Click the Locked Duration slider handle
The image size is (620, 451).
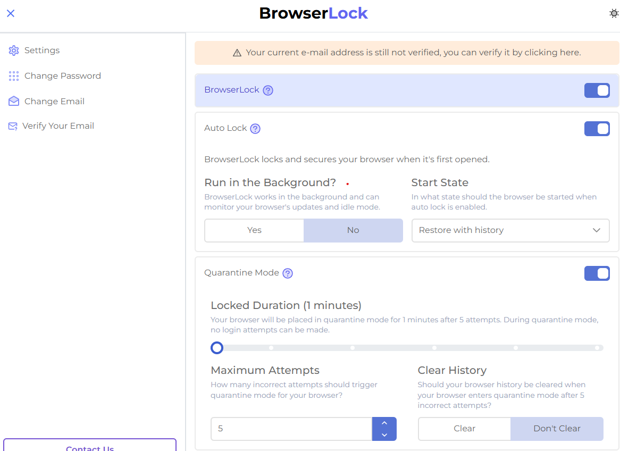click(217, 348)
